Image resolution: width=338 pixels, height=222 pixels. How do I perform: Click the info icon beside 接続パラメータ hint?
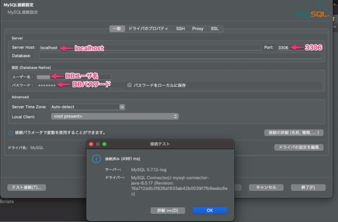(11, 133)
